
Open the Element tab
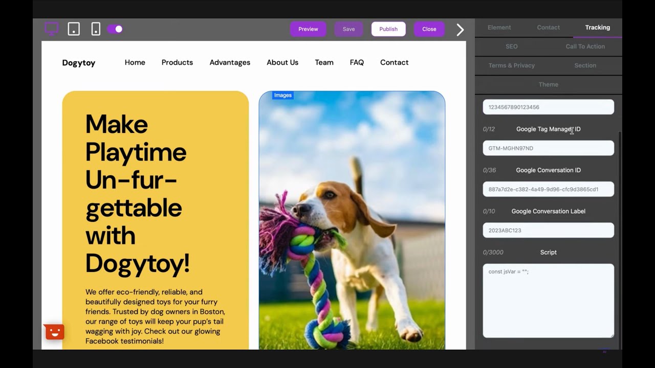pos(499,28)
